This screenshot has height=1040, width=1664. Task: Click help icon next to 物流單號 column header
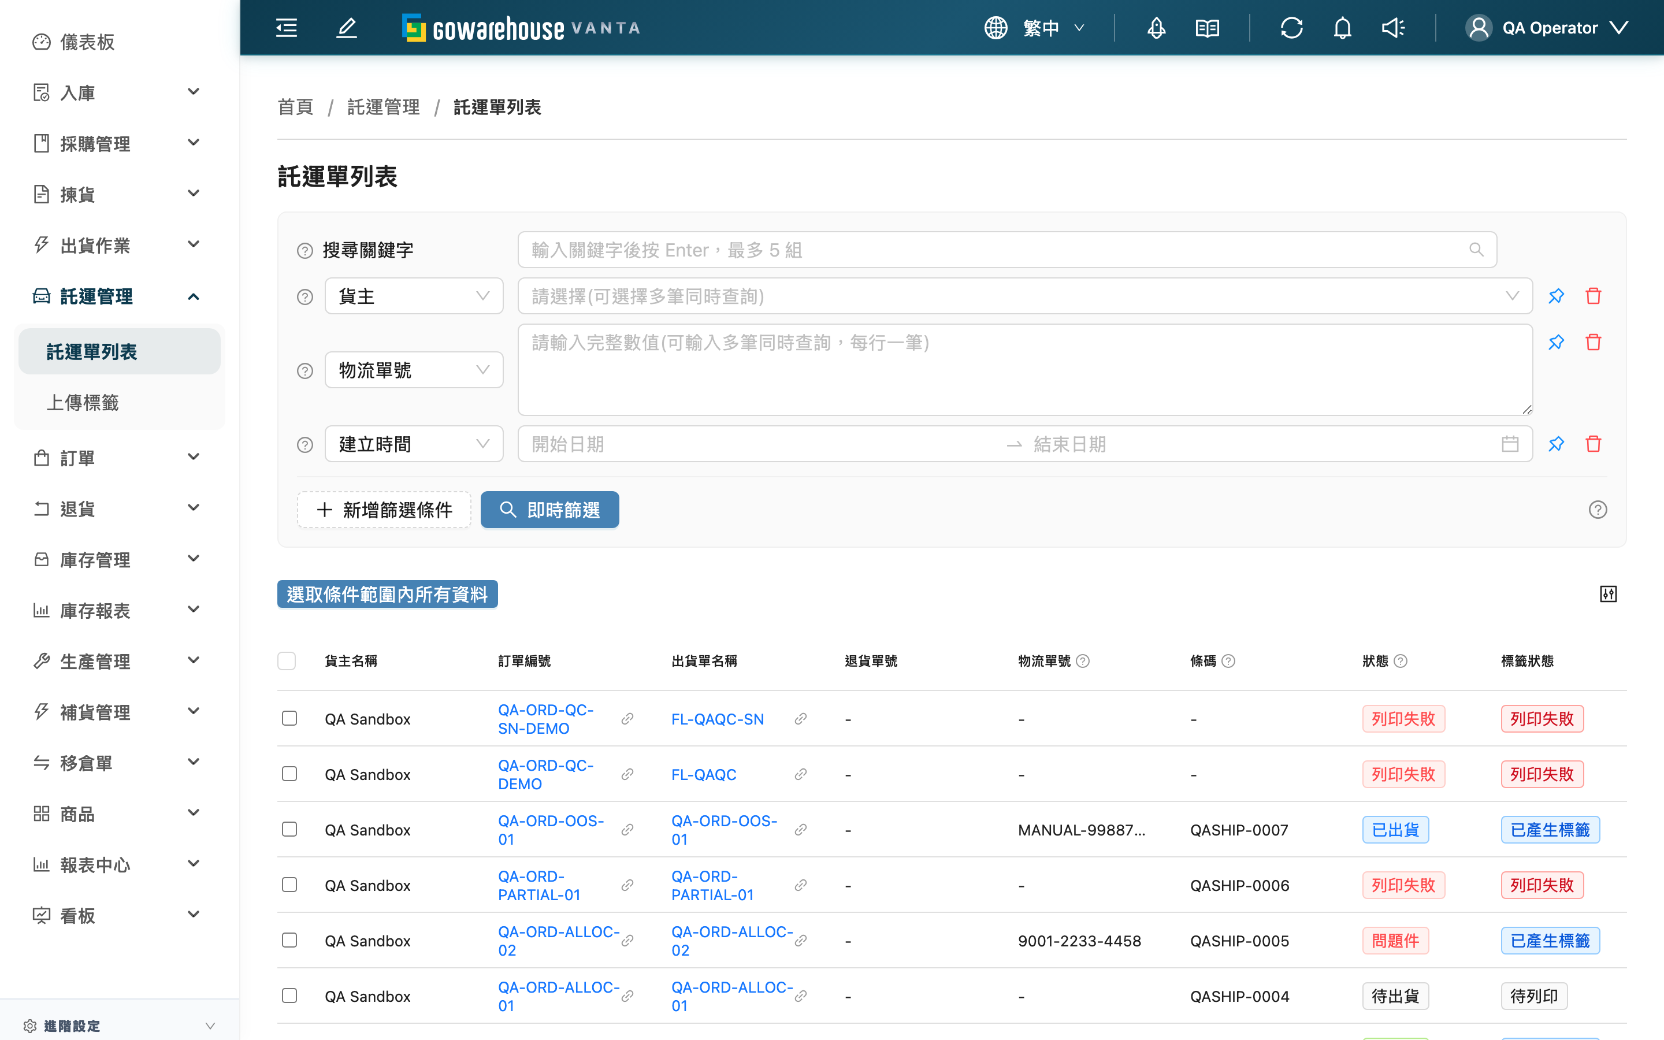coord(1083,661)
